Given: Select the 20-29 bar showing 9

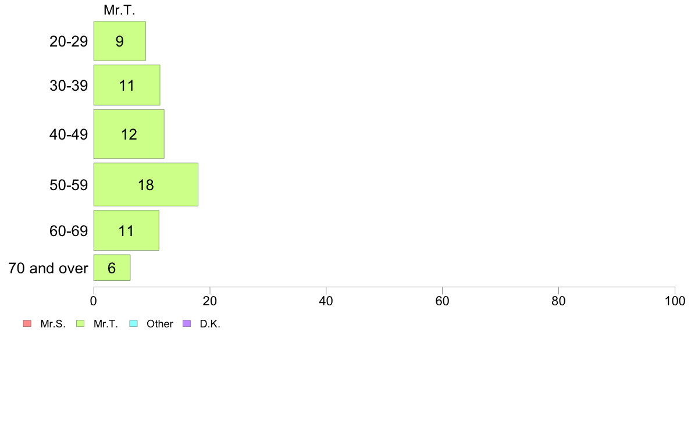Looking at the screenshot, I should [x=119, y=41].
